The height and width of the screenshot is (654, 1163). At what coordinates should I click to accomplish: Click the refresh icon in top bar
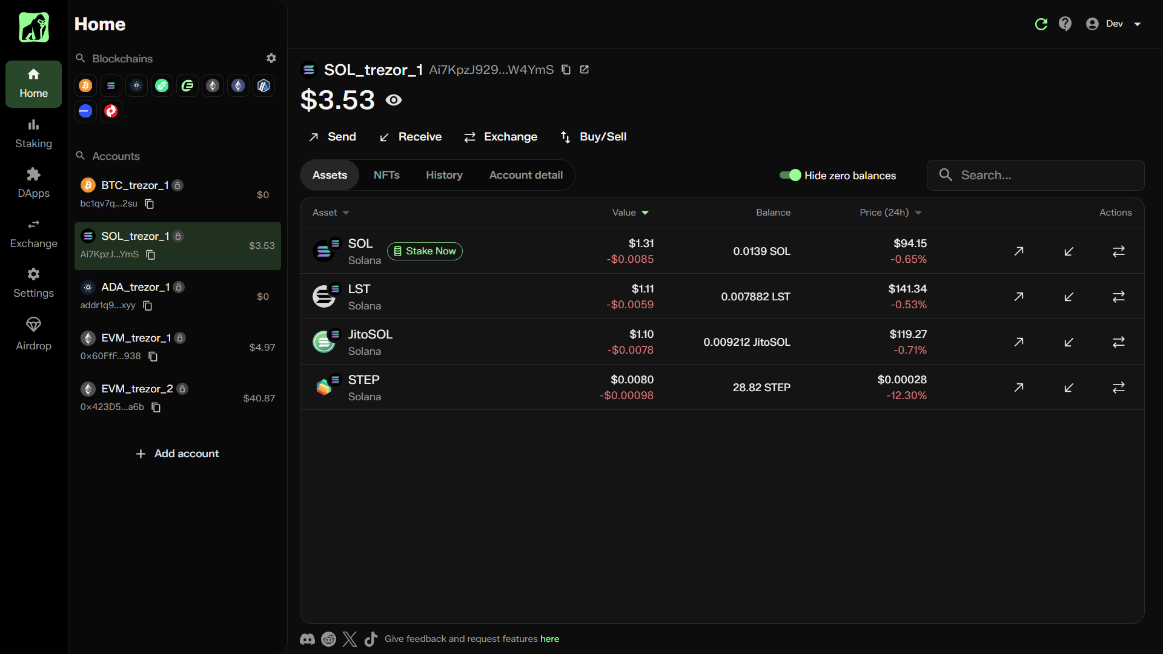1041,24
